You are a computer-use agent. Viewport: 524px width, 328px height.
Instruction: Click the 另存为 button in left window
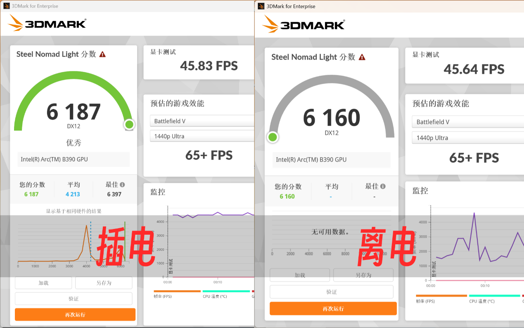[x=104, y=283]
